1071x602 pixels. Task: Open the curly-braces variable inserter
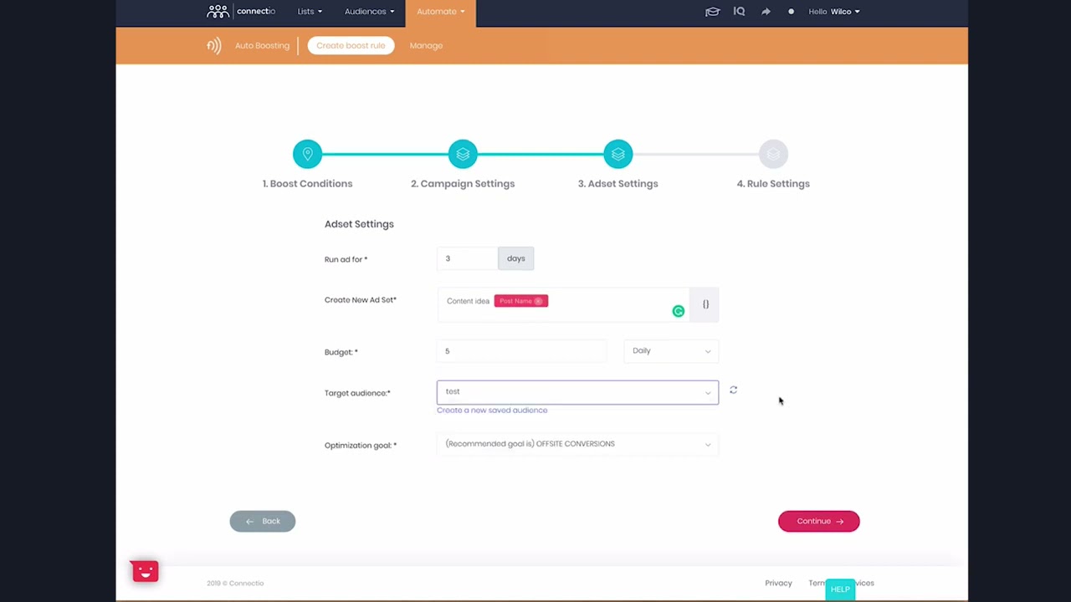click(705, 304)
